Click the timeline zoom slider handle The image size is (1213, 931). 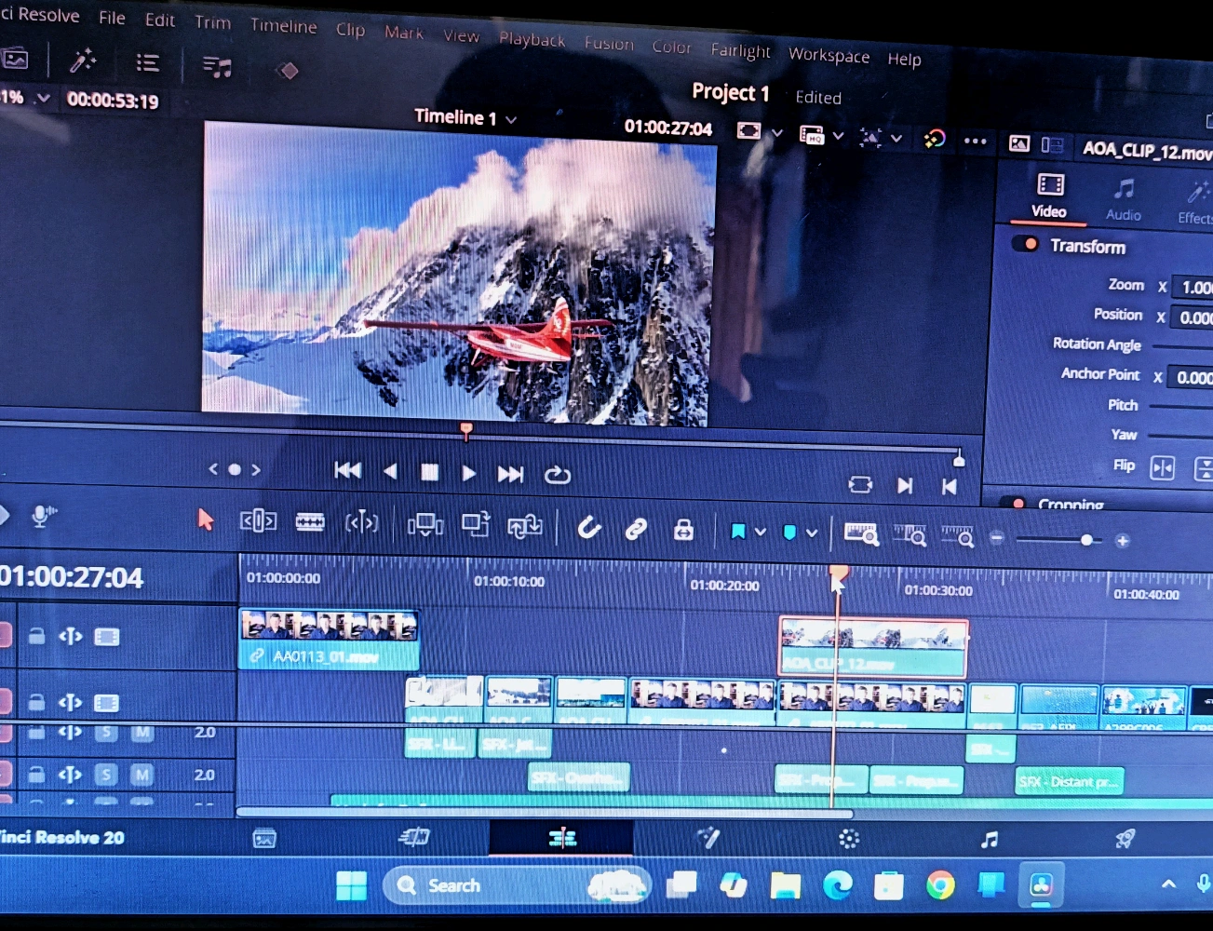[1086, 540]
